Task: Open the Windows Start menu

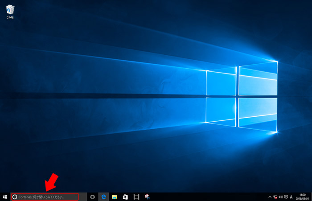Action: [x=5, y=197]
